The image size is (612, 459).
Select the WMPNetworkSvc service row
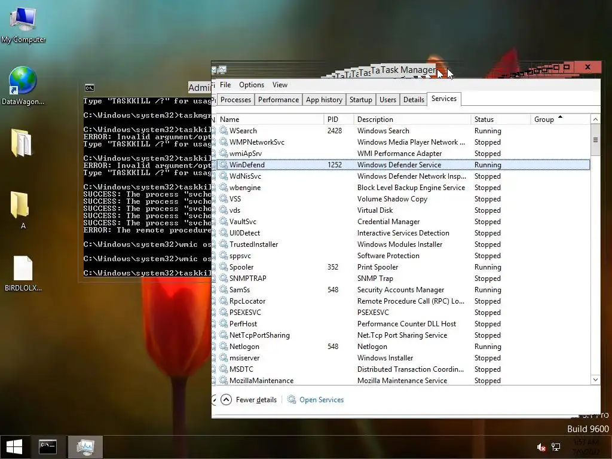pyautogui.click(x=403, y=142)
